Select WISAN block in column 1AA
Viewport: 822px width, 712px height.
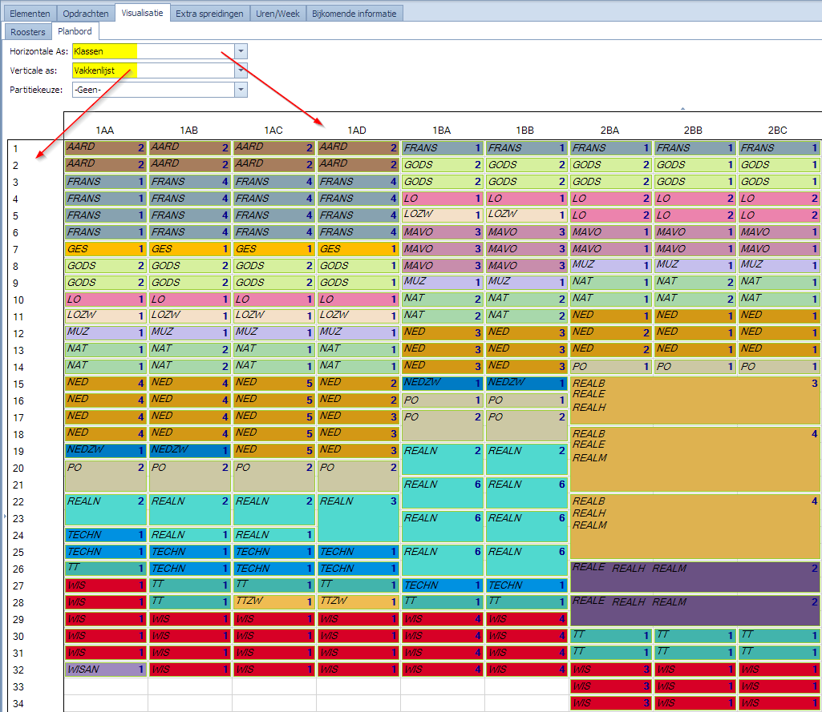[105, 669]
